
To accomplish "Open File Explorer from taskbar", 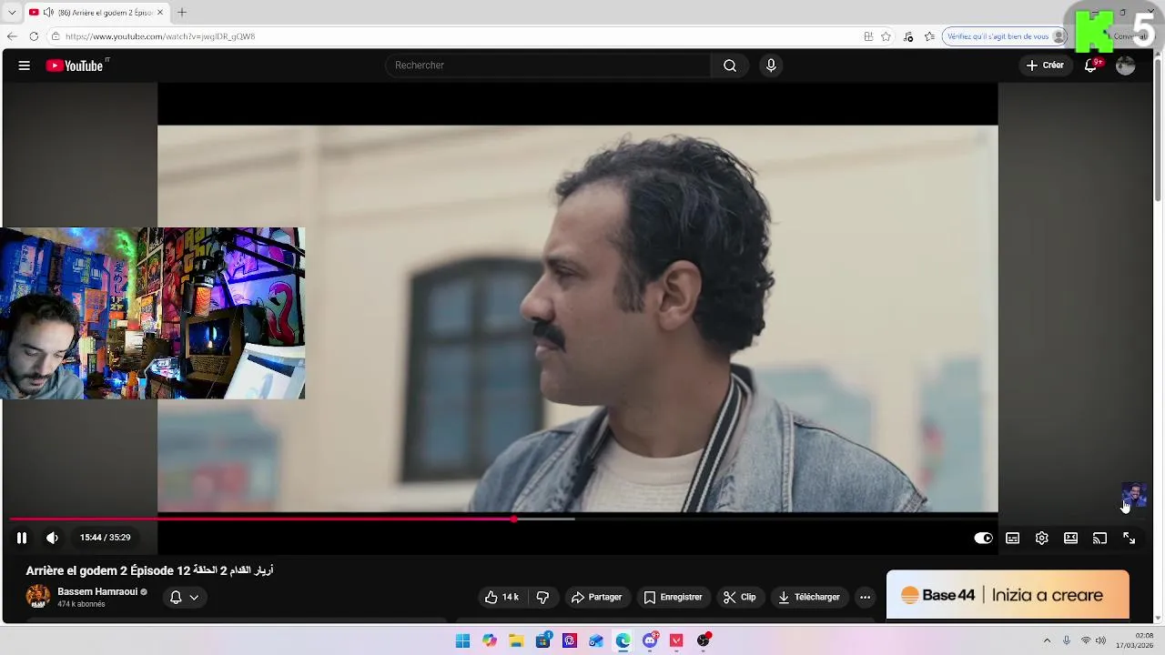I will [516, 640].
